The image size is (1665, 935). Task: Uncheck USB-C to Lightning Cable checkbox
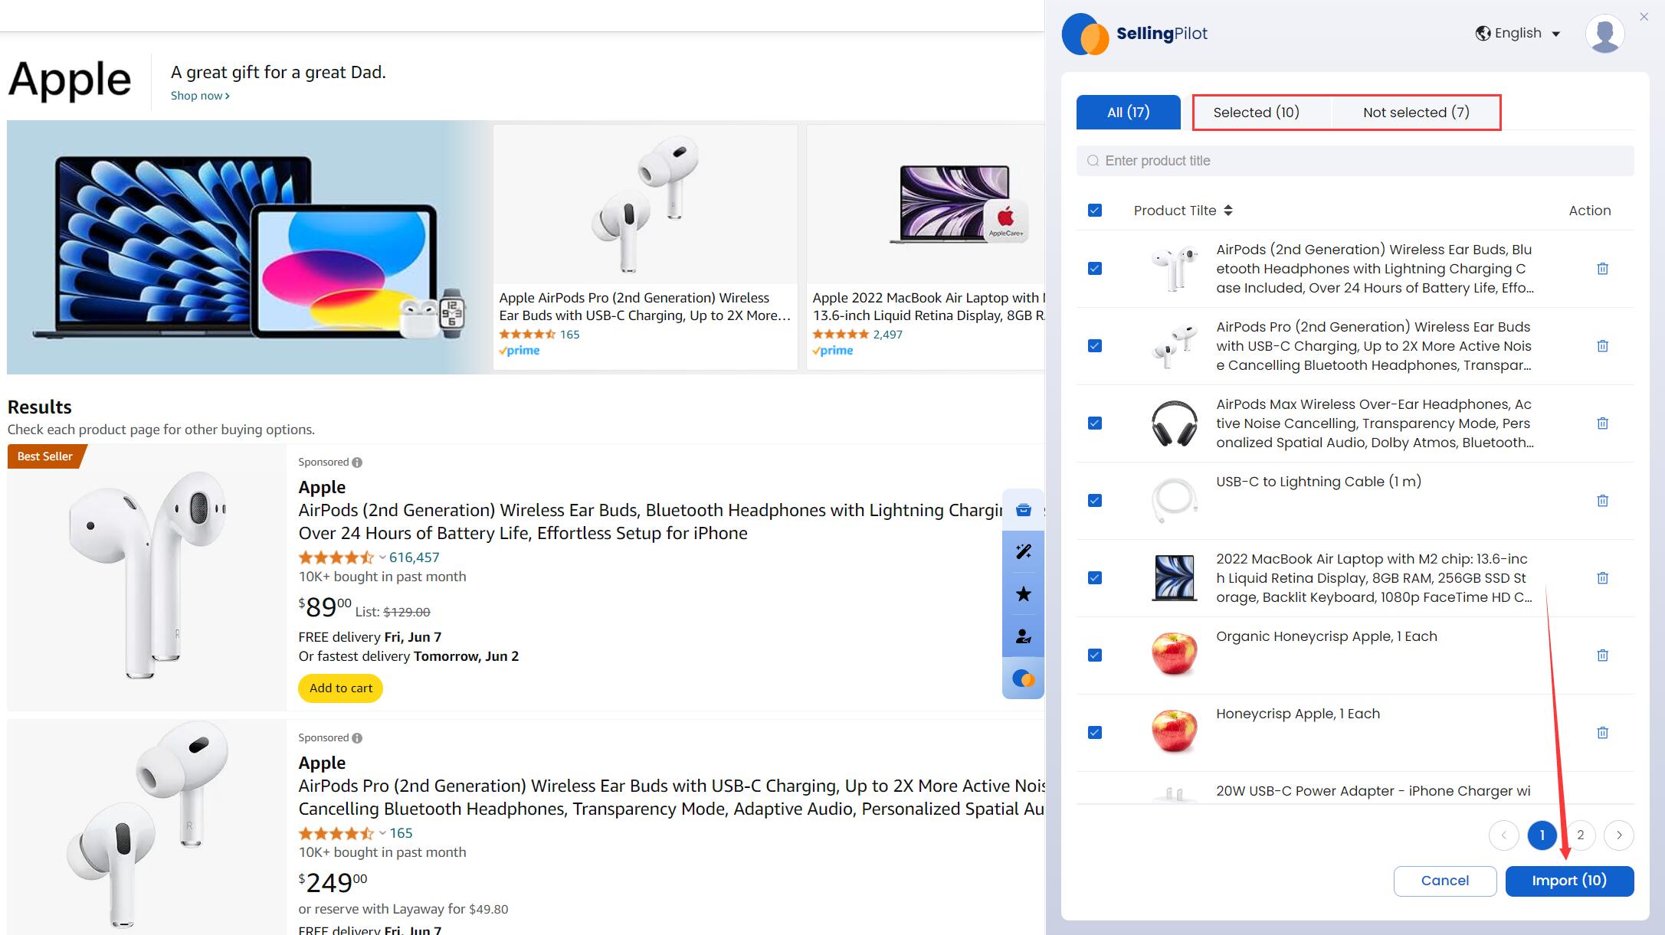point(1095,501)
